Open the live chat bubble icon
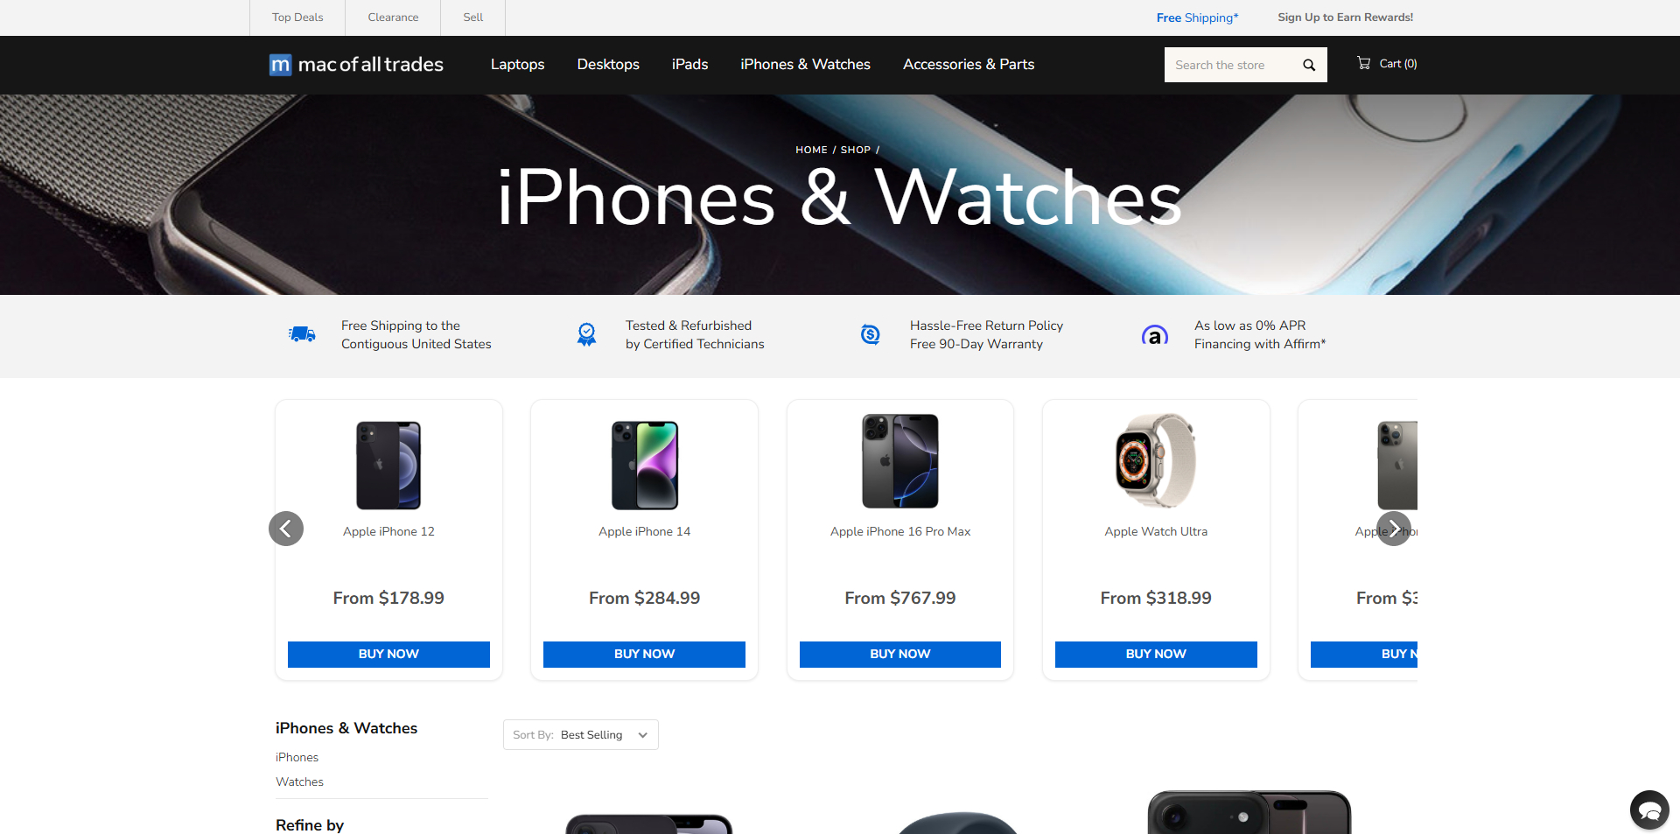This screenshot has height=834, width=1680. [x=1649, y=809]
